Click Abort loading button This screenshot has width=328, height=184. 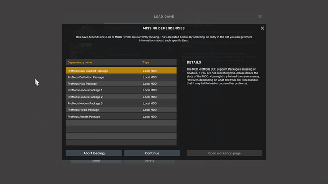point(94,153)
